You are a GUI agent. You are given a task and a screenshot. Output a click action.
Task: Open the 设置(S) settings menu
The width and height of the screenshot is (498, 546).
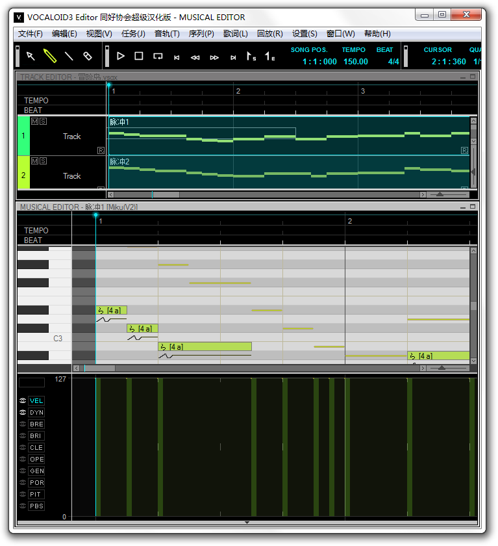[305, 34]
